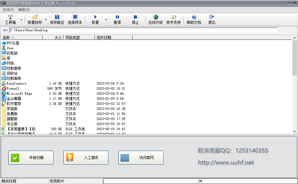Open 技术支持 tech support

pos(173,19)
